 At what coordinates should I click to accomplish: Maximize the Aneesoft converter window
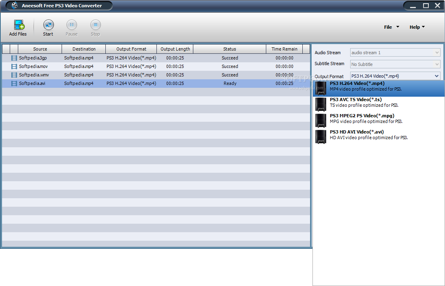(x=426, y=6)
